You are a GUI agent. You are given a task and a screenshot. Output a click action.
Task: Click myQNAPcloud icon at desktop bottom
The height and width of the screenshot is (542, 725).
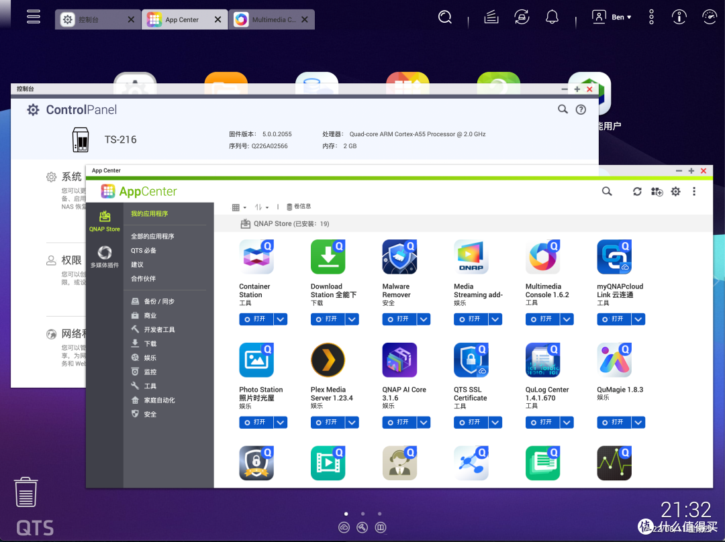pyautogui.click(x=344, y=527)
